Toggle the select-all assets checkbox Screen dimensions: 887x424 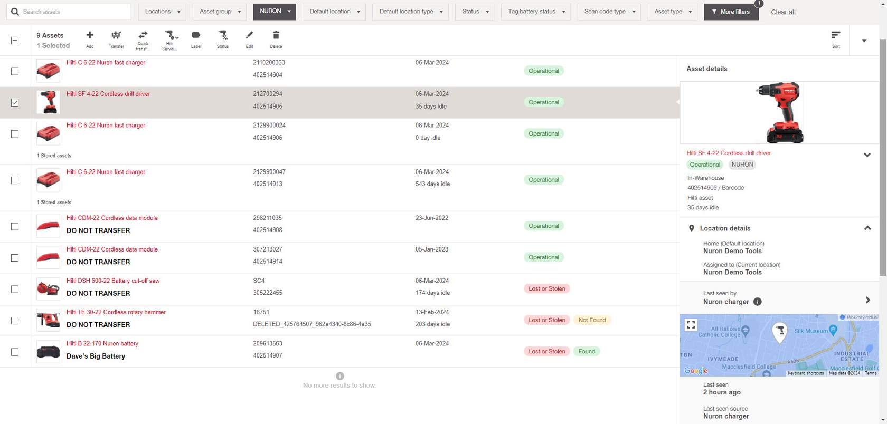pos(15,41)
